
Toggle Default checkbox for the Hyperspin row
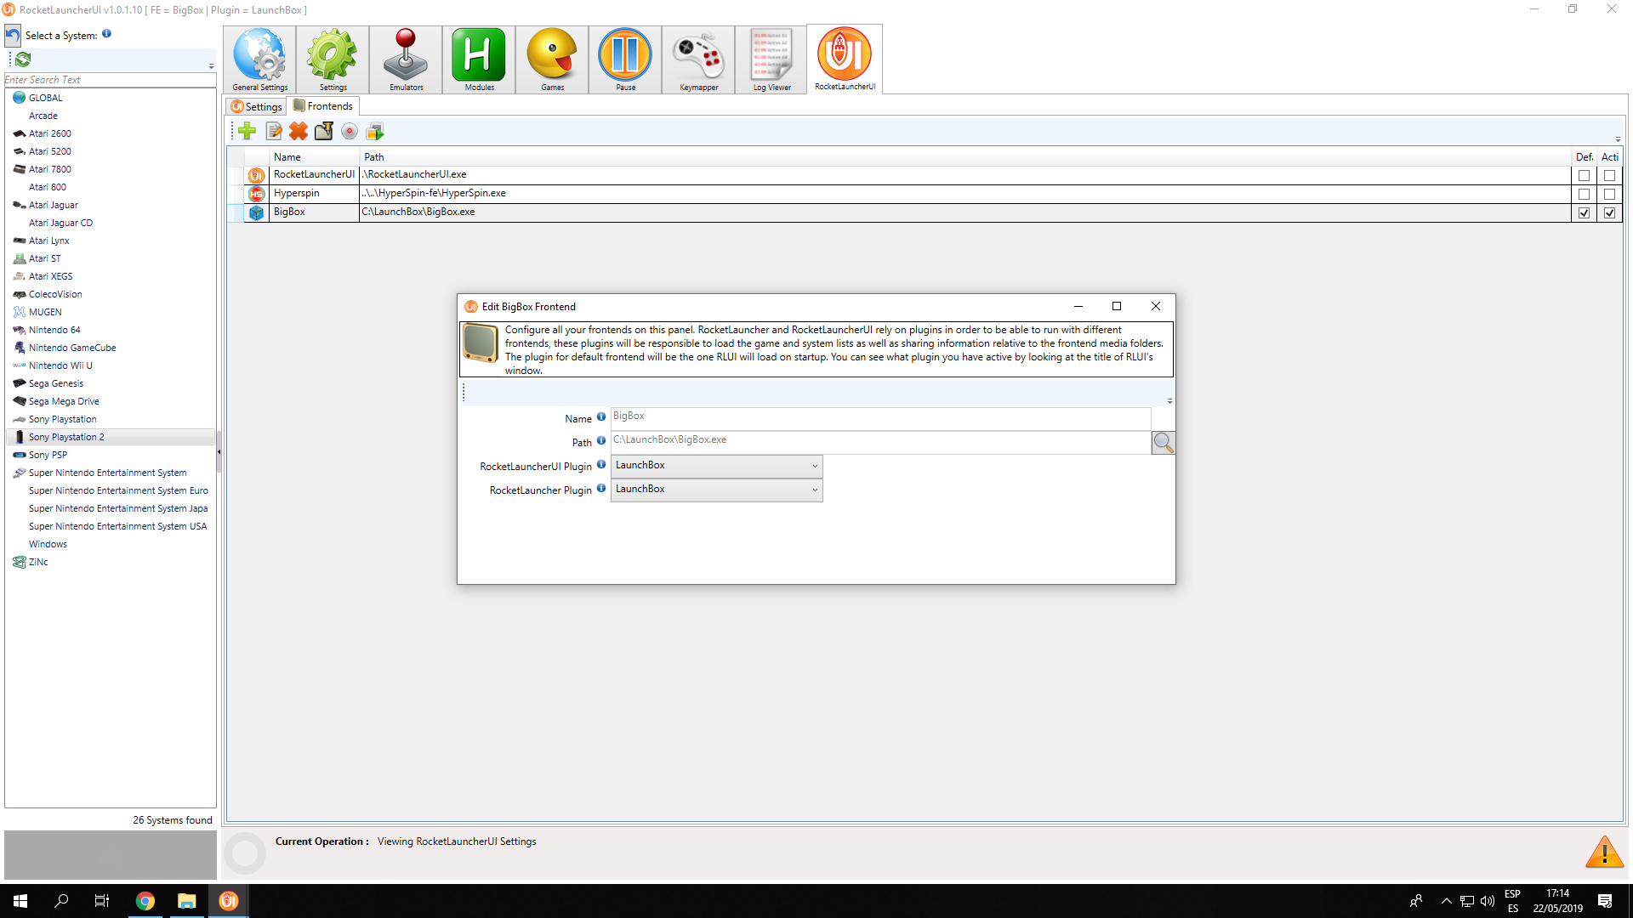[1584, 195]
